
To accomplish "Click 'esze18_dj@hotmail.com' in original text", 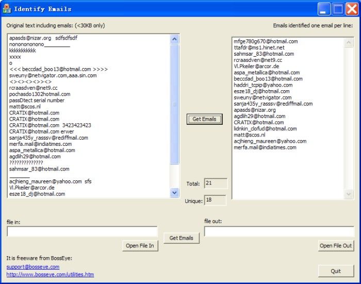I will click(37, 194).
